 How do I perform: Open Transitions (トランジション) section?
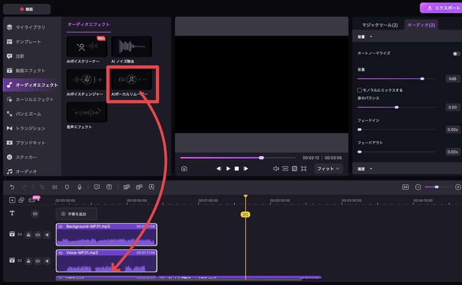tap(30, 128)
